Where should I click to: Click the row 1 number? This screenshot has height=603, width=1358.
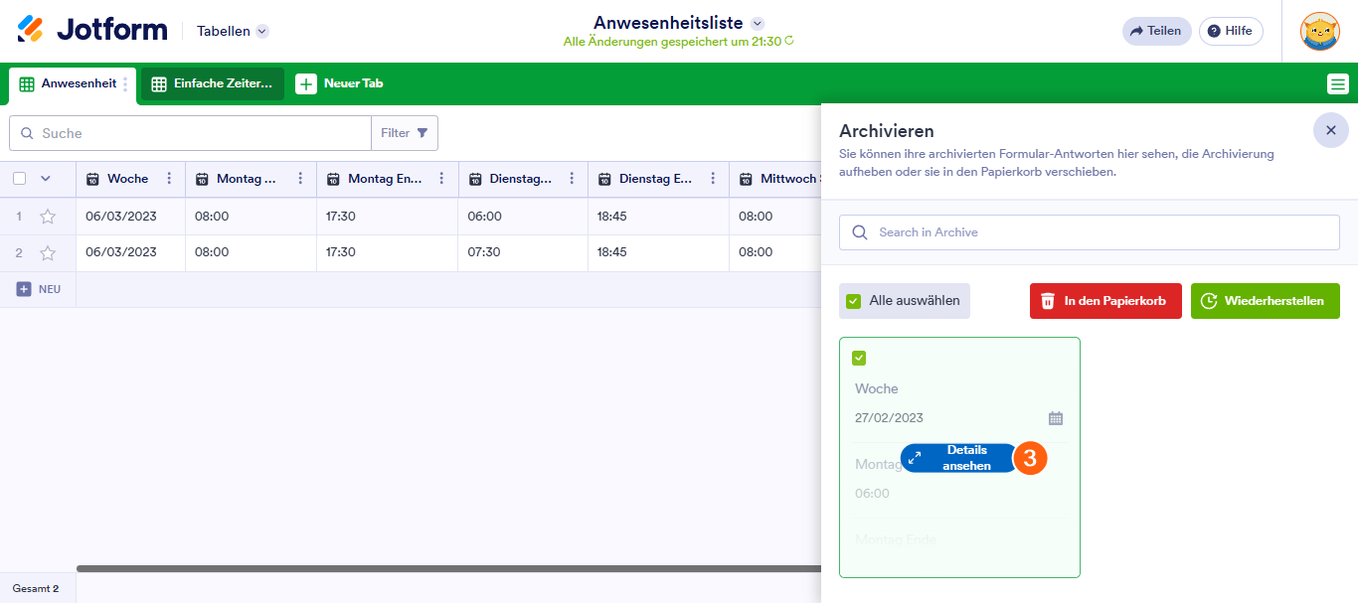[19, 217]
